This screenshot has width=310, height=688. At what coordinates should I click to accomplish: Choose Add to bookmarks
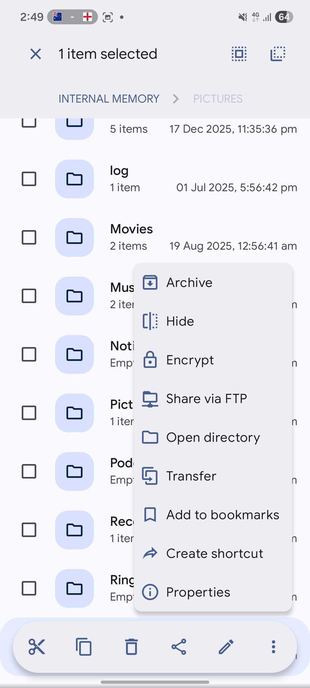click(222, 515)
